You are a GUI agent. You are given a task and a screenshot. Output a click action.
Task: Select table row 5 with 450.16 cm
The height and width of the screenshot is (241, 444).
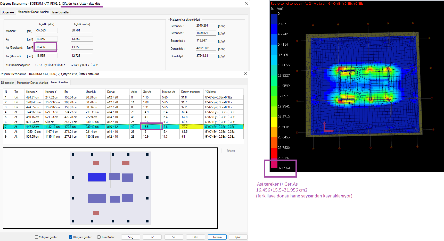(124, 117)
